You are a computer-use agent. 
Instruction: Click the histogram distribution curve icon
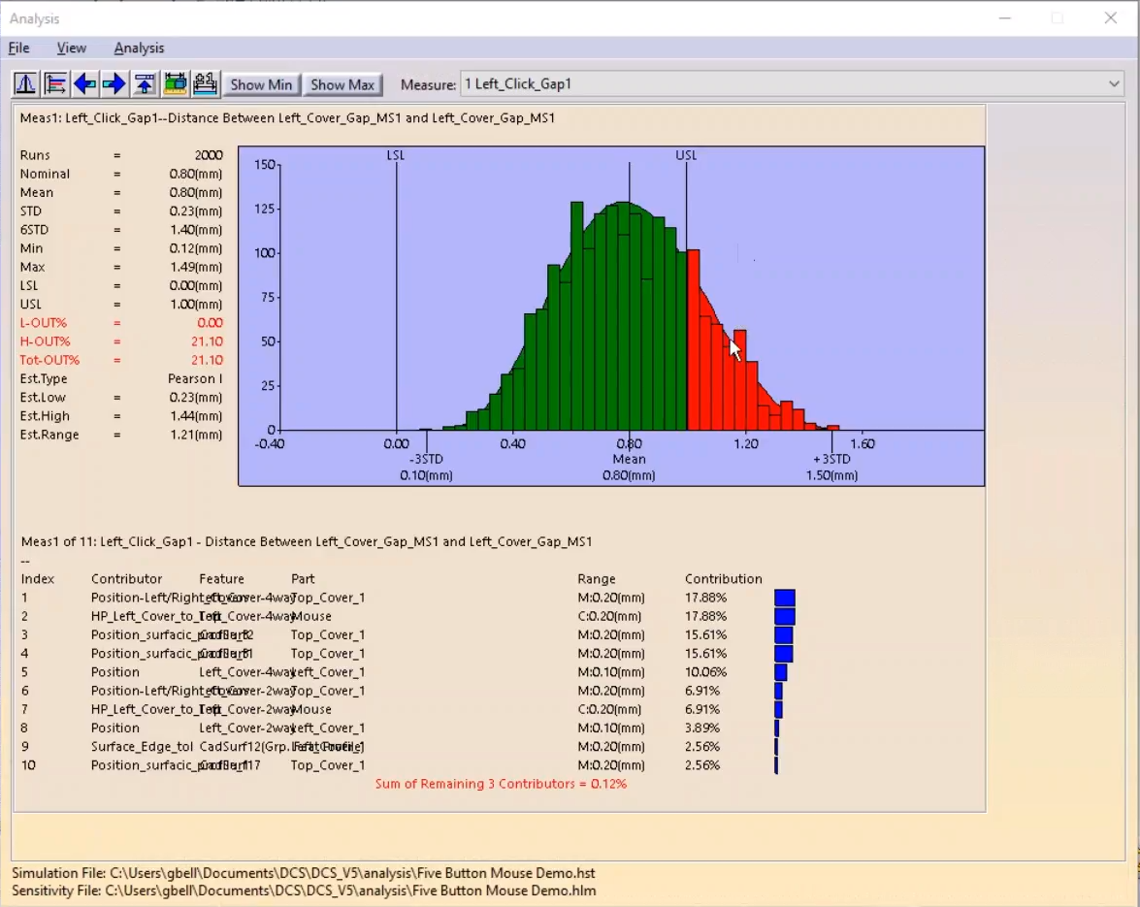(25, 84)
